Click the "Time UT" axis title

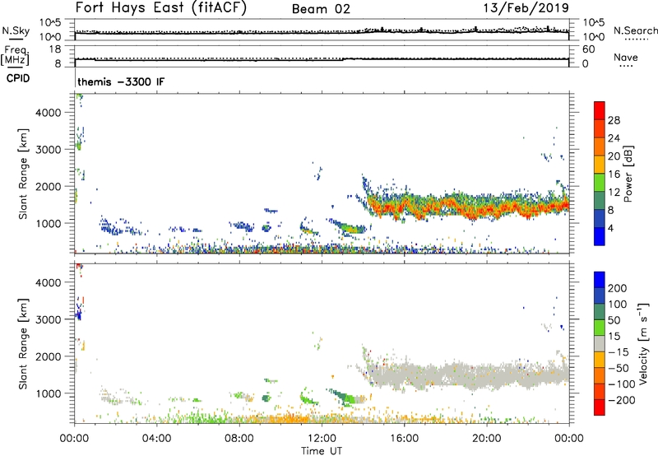(x=322, y=451)
